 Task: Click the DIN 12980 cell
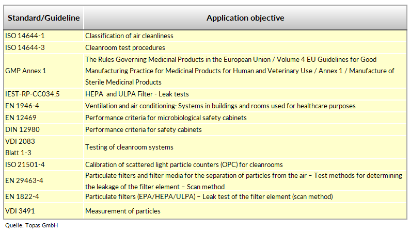[44, 129]
